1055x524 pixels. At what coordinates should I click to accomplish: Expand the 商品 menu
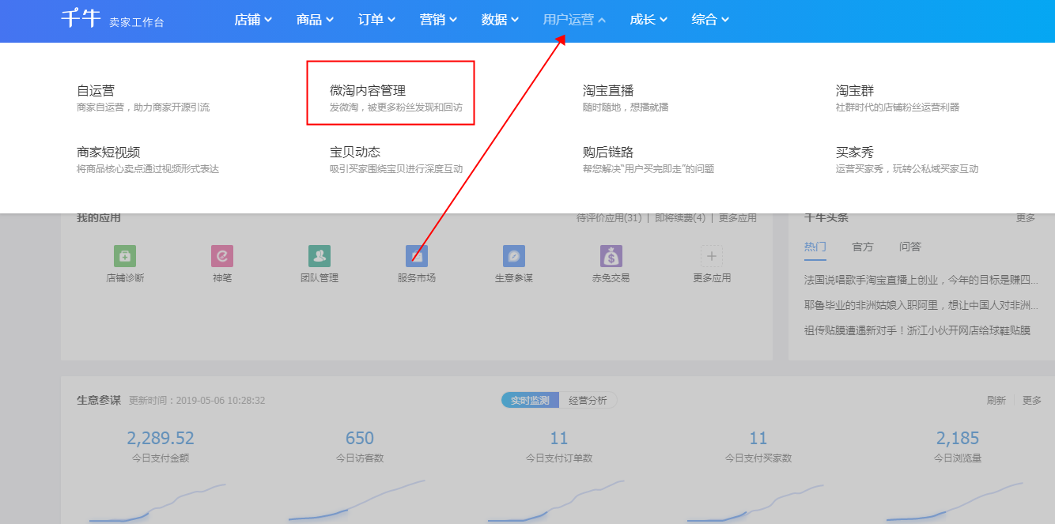315,20
